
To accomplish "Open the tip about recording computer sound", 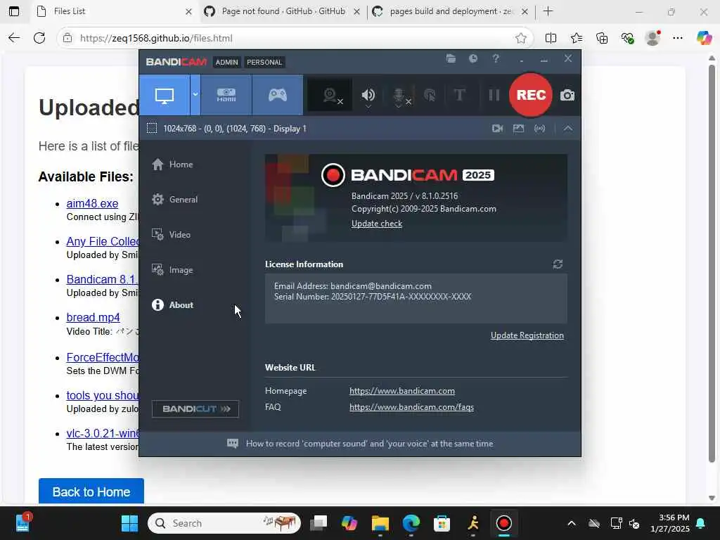I will point(369,444).
